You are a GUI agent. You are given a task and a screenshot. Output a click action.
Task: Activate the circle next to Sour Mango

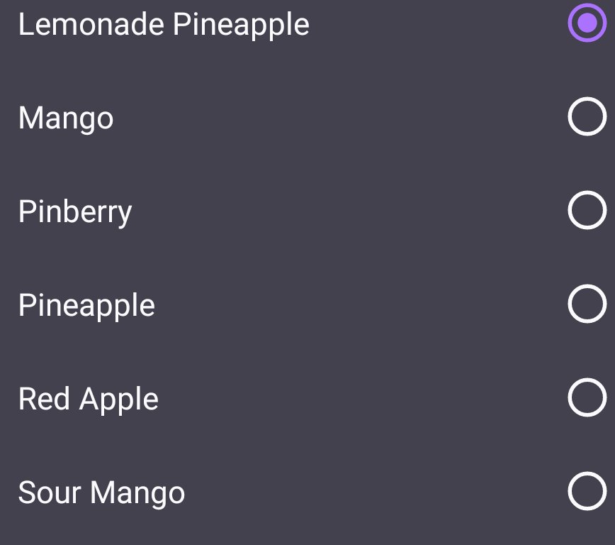[587, 492]
